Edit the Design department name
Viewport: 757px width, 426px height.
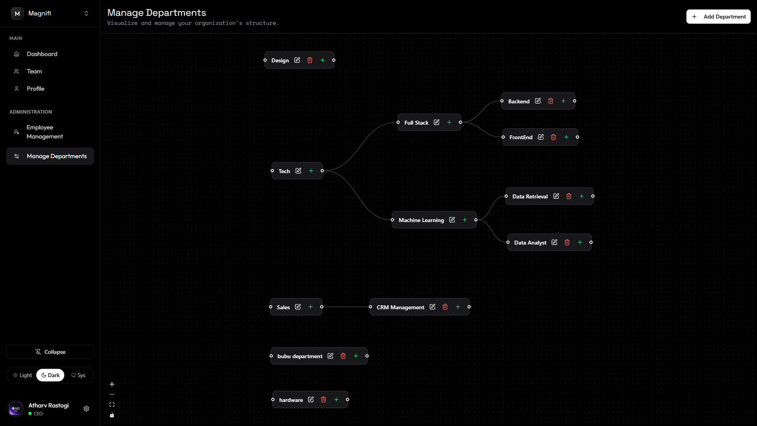coord(297,60)
